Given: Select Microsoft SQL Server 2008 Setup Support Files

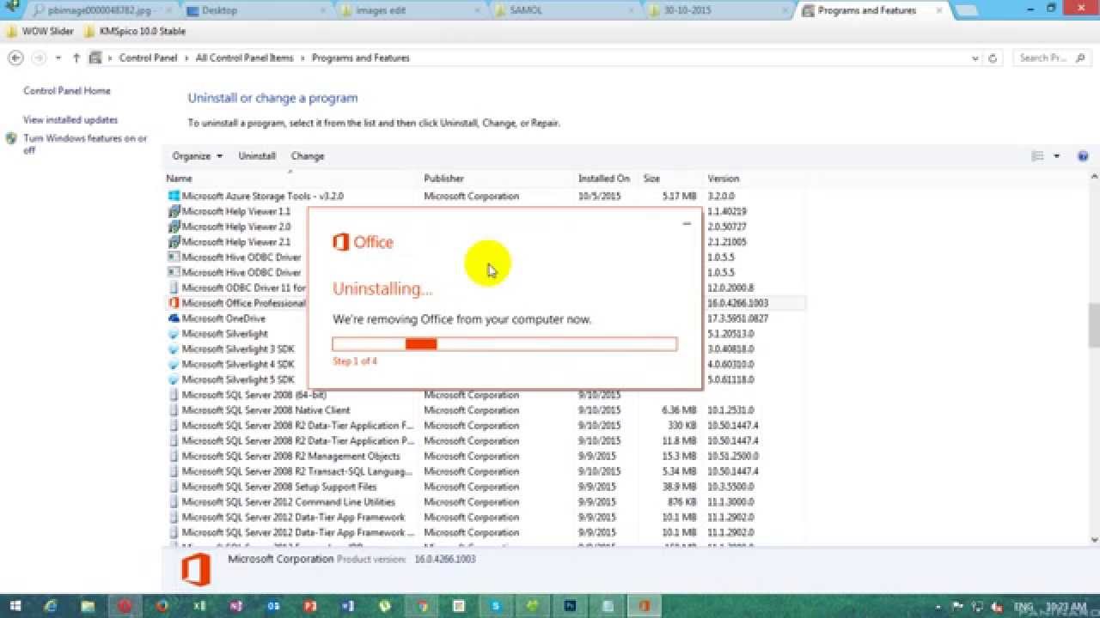Looking at the screenshot, I should (486, 487).
